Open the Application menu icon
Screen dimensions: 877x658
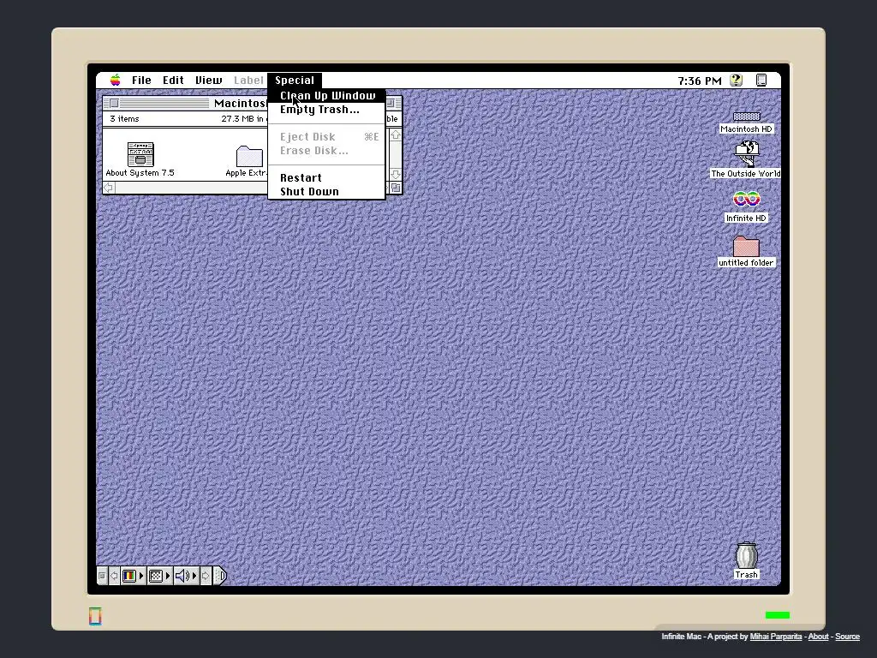(761, 81)
